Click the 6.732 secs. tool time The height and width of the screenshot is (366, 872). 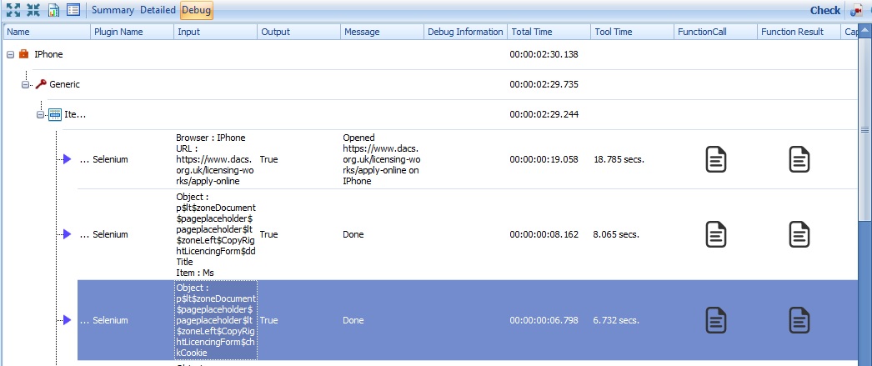[616, 320]
